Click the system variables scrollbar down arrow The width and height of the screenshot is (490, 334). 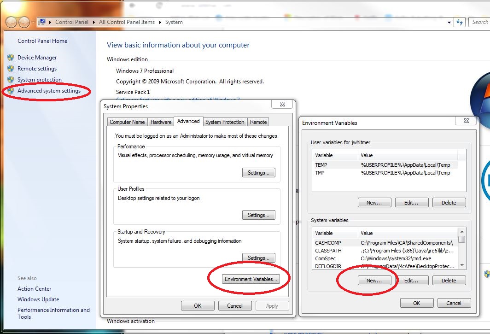pos(462,265)
